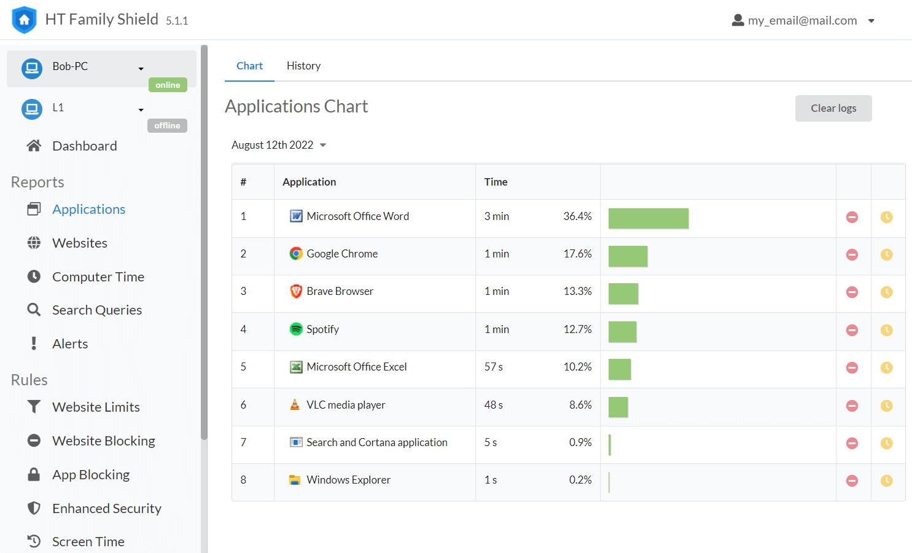Click the Google Chrome app icon
The width and height of the screenshot is (912, 553).
click(x=296, y=254)
